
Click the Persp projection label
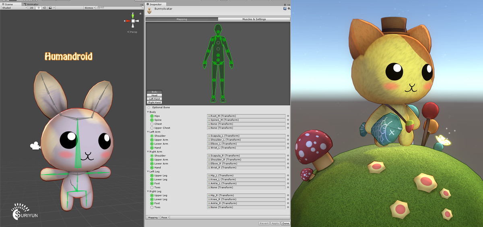[x=133, y=32]
